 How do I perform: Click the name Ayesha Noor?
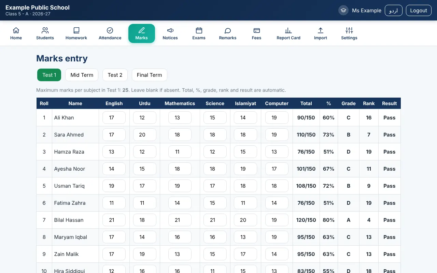pos(70,169)
